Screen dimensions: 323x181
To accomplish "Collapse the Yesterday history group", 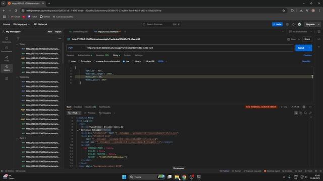I will pos(17,77).
